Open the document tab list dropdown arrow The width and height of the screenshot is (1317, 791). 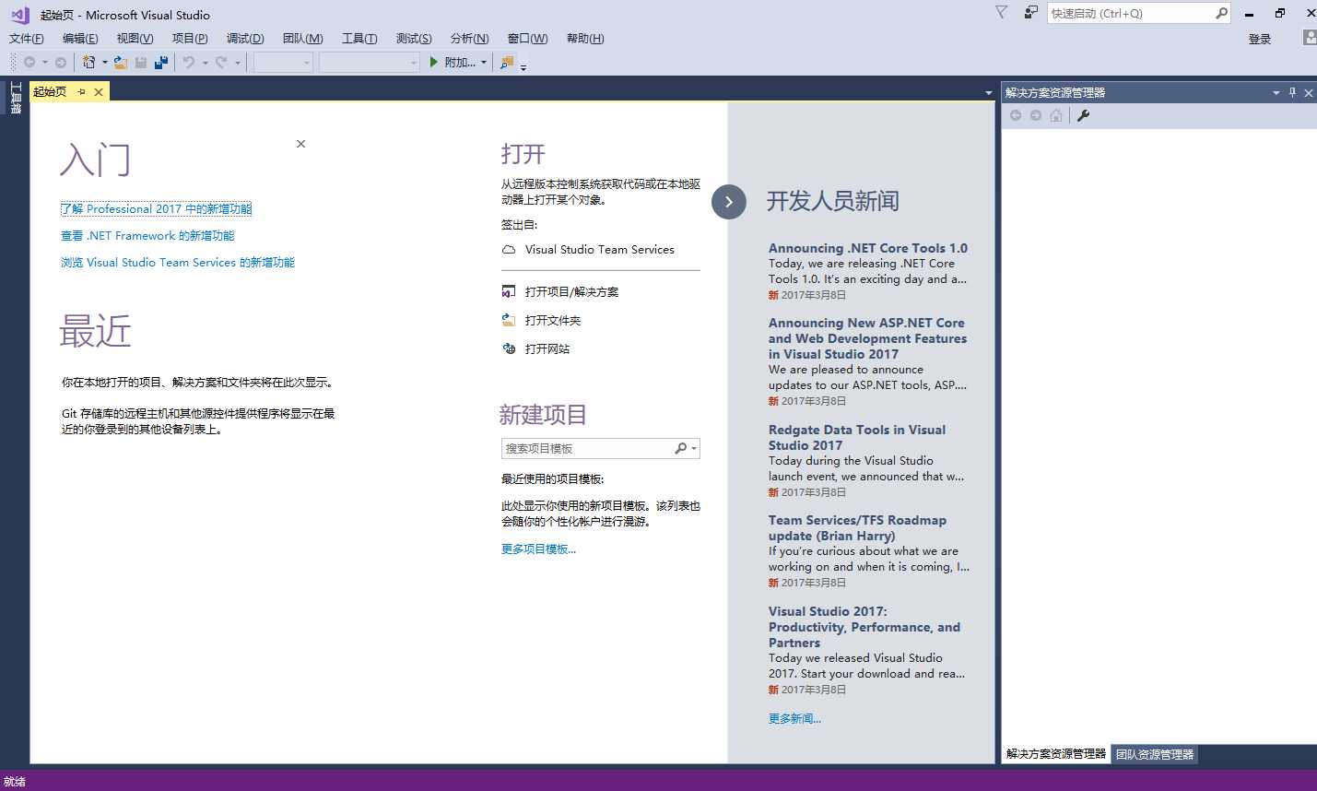(989, 93)
